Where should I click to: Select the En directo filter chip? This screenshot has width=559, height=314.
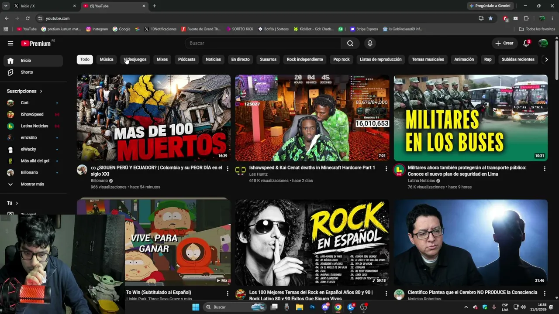pyautogui.click(x=240, y=59)
